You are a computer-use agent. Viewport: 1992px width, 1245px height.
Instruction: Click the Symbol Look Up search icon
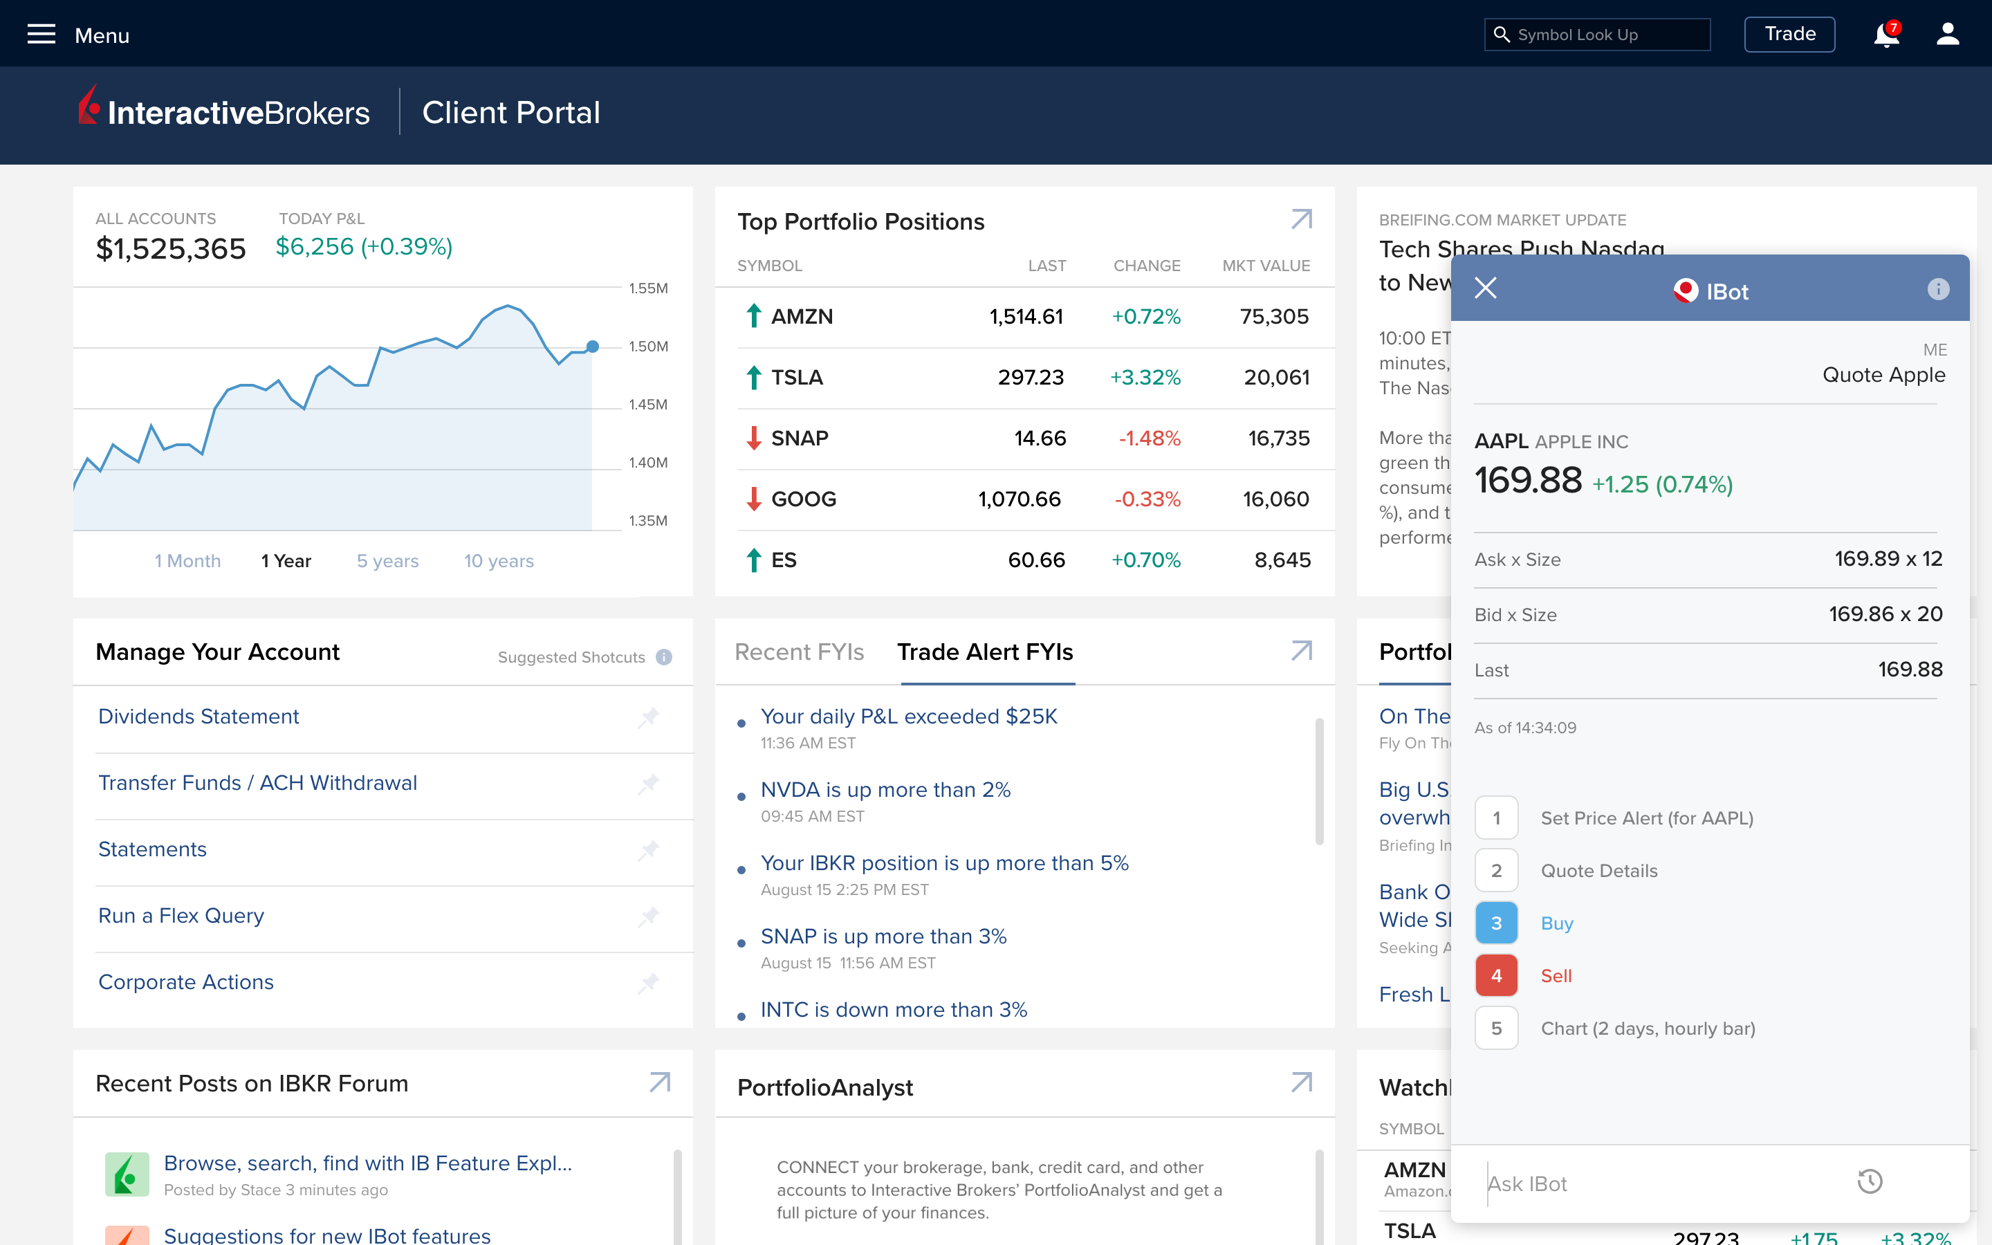1502,35
